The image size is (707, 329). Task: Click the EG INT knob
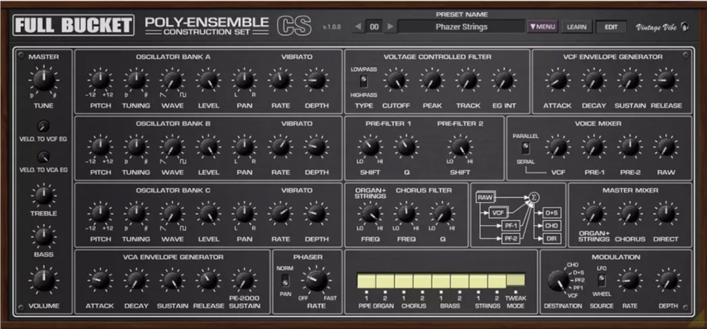click(504, 80)
